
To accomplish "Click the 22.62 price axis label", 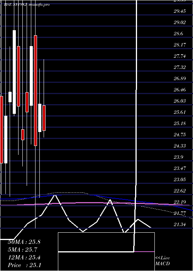I will pos(180,190).
